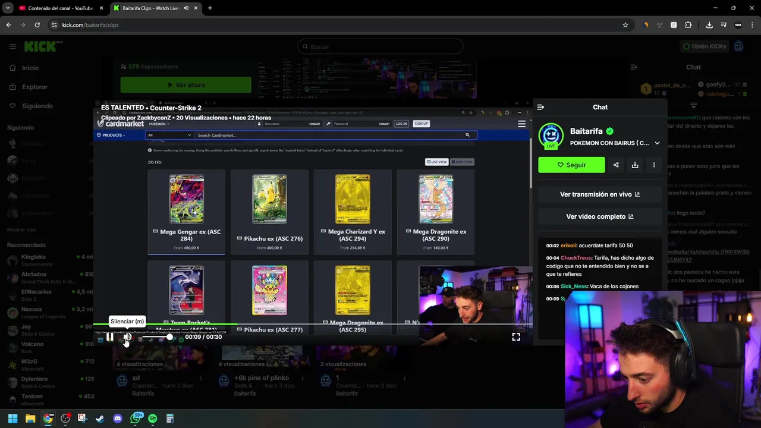Click chat username erikoli
761x428 pixels.
[x=568, y=246]
